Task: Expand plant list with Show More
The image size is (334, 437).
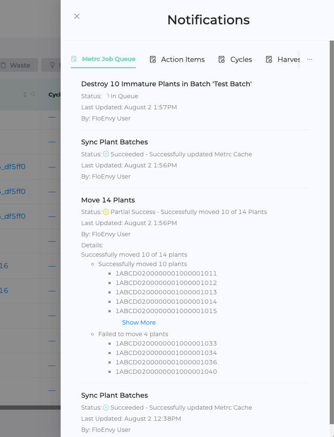Action: pos(139,323)
